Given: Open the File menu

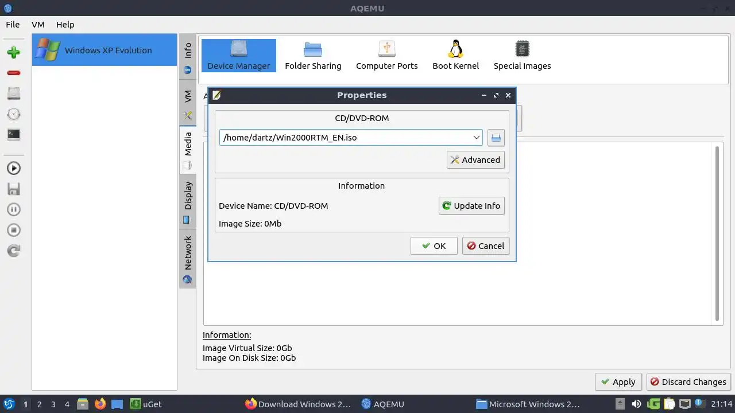Looking at the screenshot, I should 13,25.
